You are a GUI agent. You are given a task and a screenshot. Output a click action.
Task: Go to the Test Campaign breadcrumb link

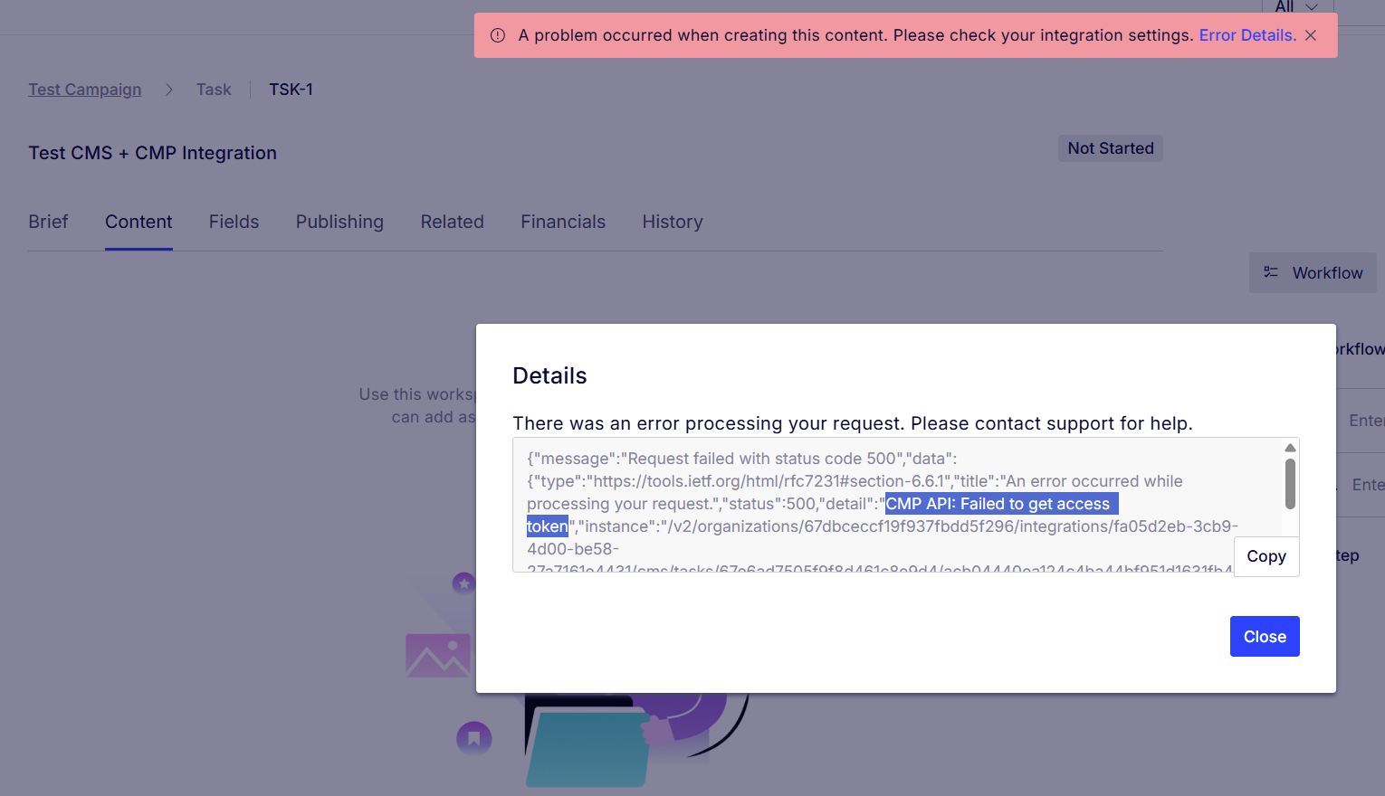(x=84, y=90)
